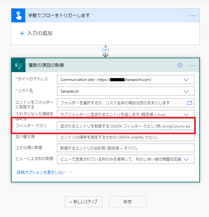Image resolution: width=209 pixels, height=217 pixels.
Task: Open the folder picker icon
Action: pyautogui.click(x=189, y=103)
